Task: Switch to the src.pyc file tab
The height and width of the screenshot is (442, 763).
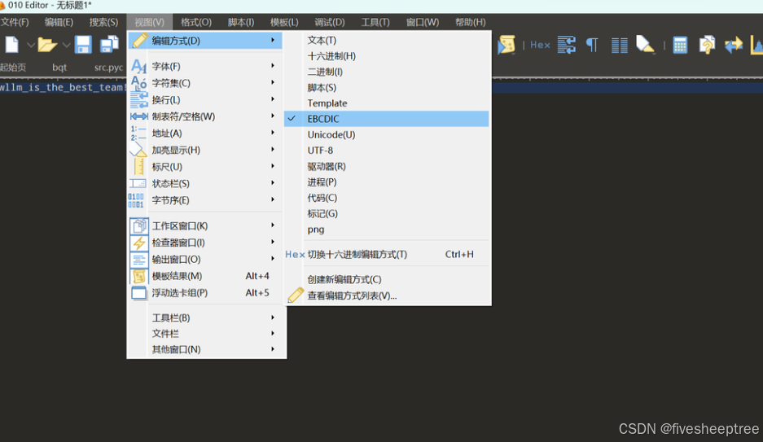Action: [x=108, y=67]
